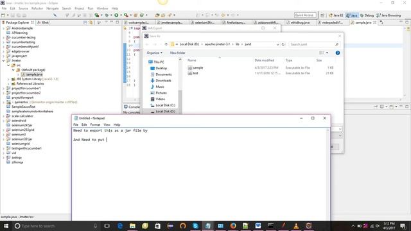Open File Explorer from the taskbar
The image size is (411, 231).
(132, 226)
